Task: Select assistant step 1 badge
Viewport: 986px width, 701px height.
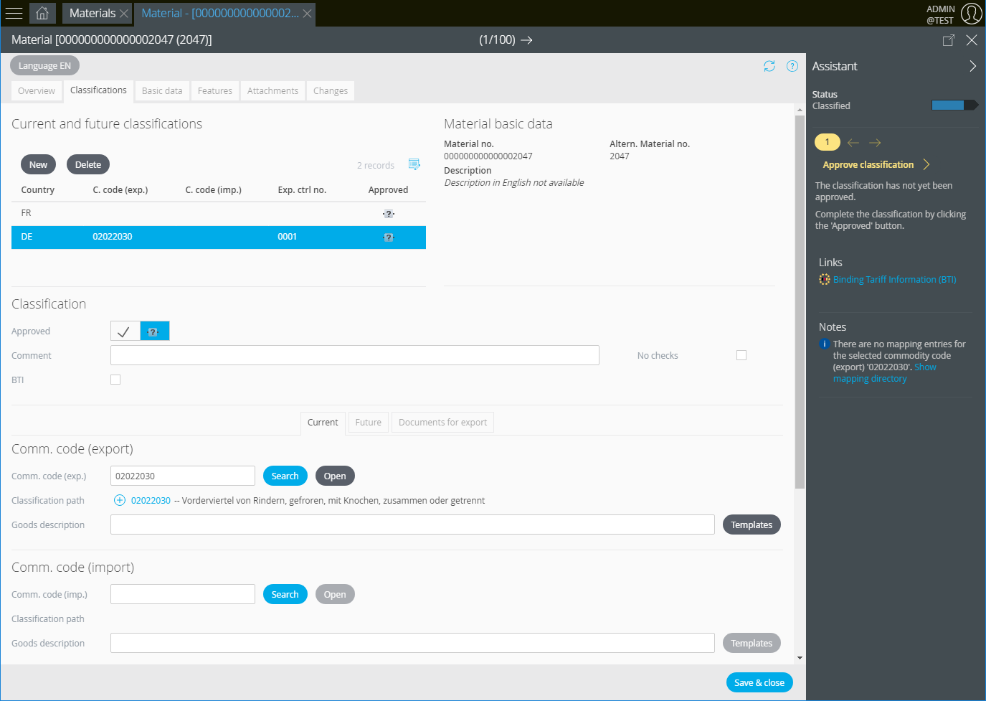Action: [x=827, y=142]
